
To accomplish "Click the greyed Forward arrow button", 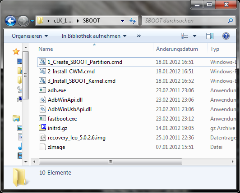I will (x=23, y=21).
